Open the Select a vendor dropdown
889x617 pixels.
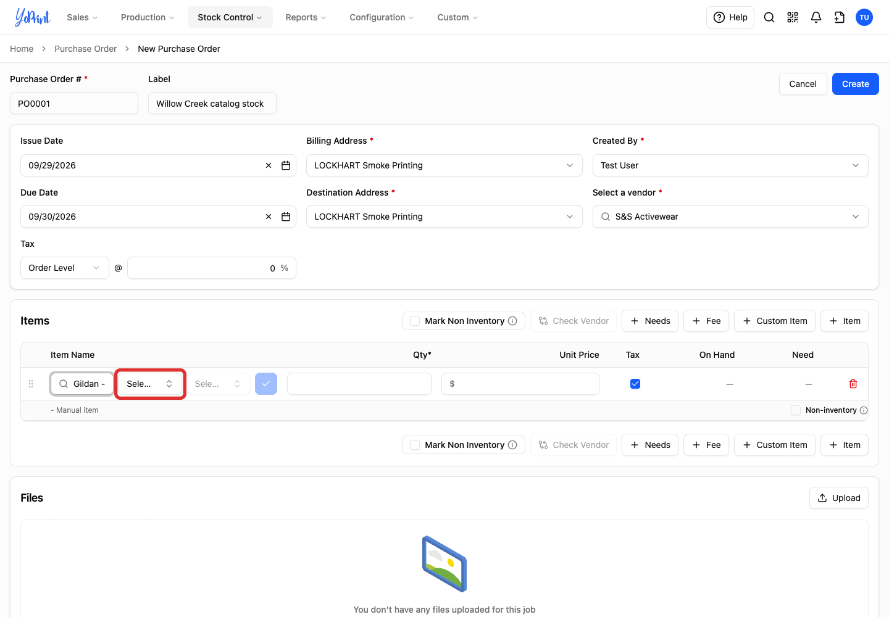click(x=730, y=217)
